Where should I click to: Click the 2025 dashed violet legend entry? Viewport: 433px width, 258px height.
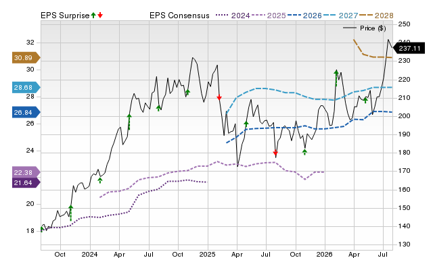tap(269, 16)
